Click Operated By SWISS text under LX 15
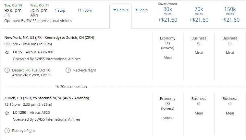 click(x=47, y=59)
